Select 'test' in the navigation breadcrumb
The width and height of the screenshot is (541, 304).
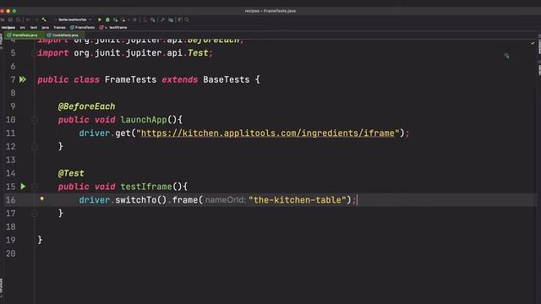[34, 27]
